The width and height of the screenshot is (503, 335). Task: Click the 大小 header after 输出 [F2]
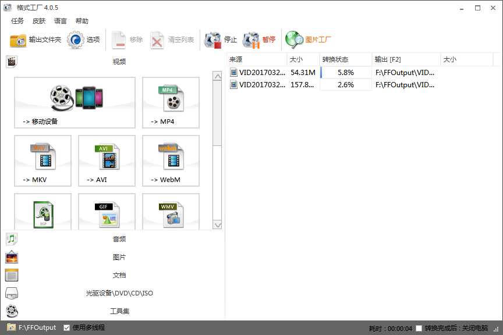pos(467,59)
